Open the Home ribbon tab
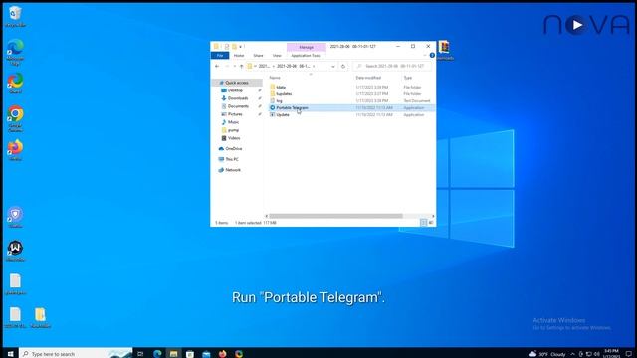Screen dimensions: 637x358 click(239, 56)
